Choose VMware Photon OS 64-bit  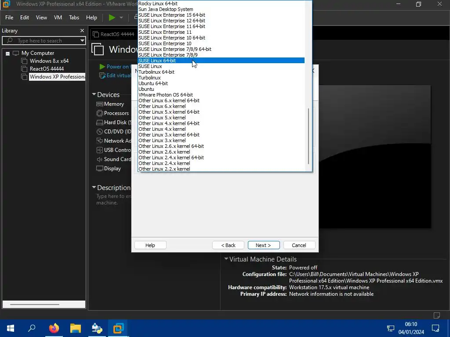(221, 95)
